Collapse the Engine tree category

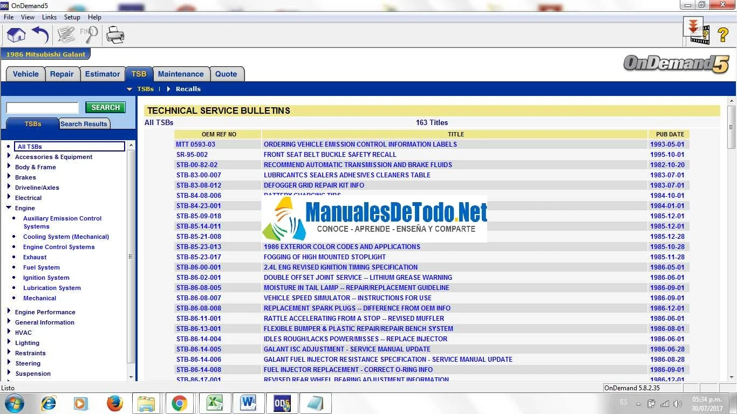[x=9, y=208]
